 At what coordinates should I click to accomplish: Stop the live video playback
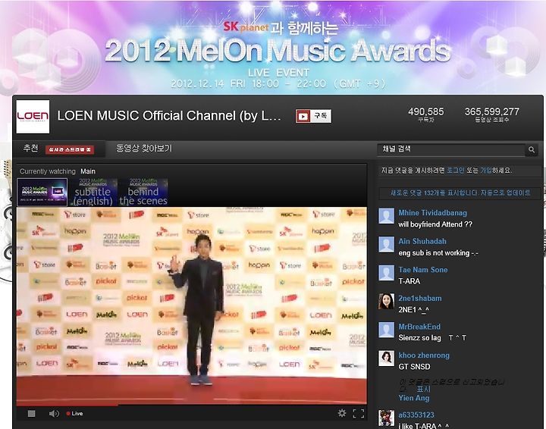pyautogui.click(x=31, y=413)
